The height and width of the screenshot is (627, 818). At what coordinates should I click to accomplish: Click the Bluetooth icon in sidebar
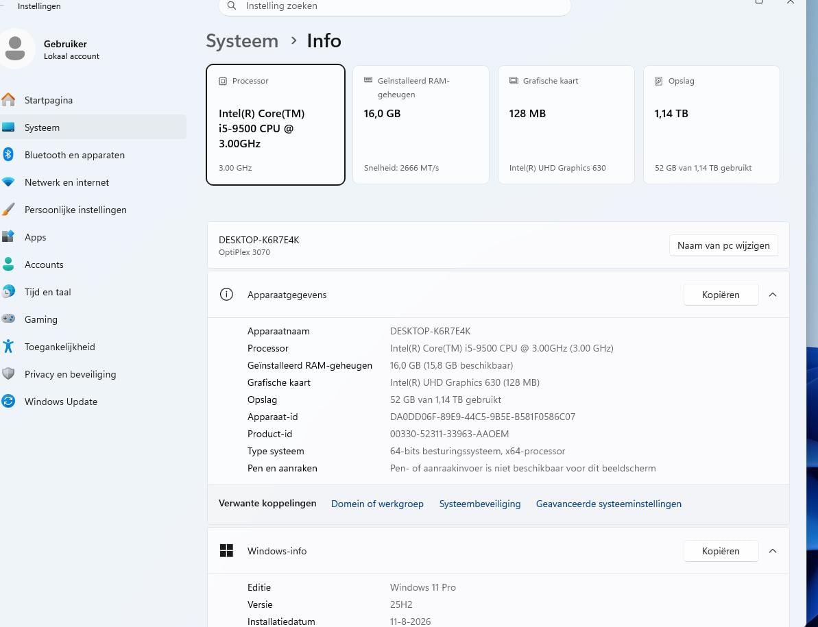(x=8, y=154)
